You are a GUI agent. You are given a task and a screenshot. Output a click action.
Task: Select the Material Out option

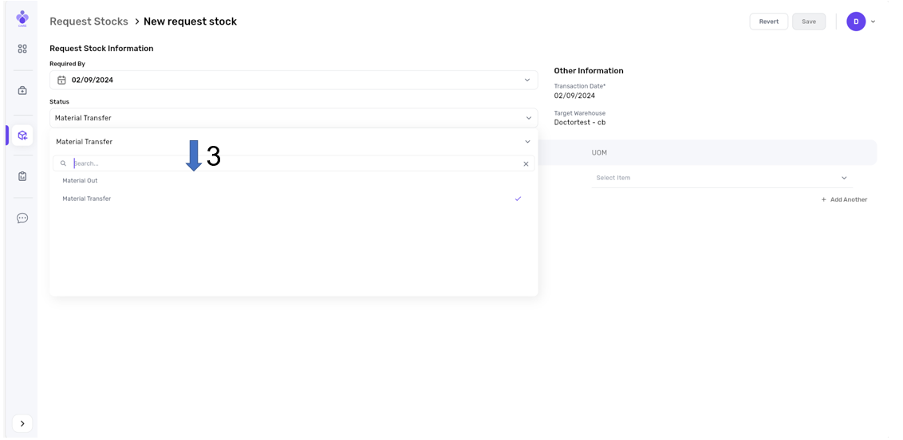point(81,181)
